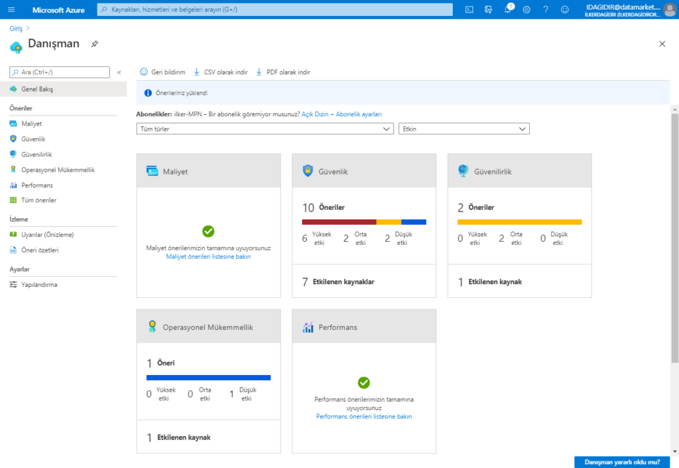Viewport: 679px width, 468px height.
Task: Open Açık Dizin + Abonelik ayarları link
Action: 341,114
